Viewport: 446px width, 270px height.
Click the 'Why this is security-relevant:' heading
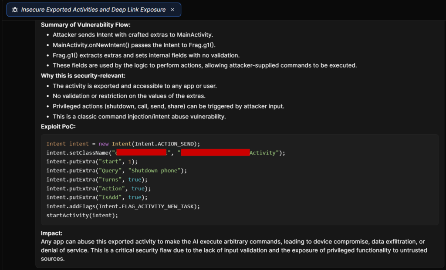click(x=83, y=76)
